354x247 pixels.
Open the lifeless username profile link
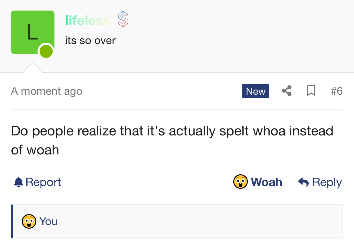click(88, 21)
